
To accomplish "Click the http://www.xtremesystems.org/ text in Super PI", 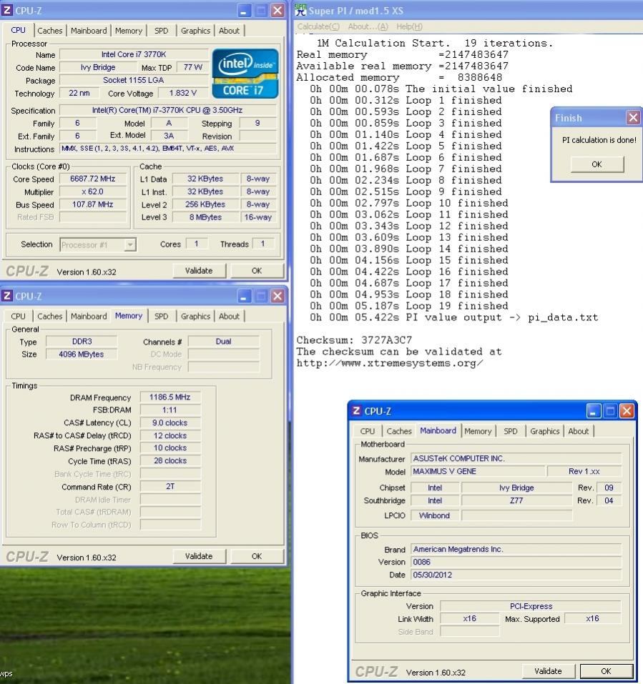I will click(389, 363).
